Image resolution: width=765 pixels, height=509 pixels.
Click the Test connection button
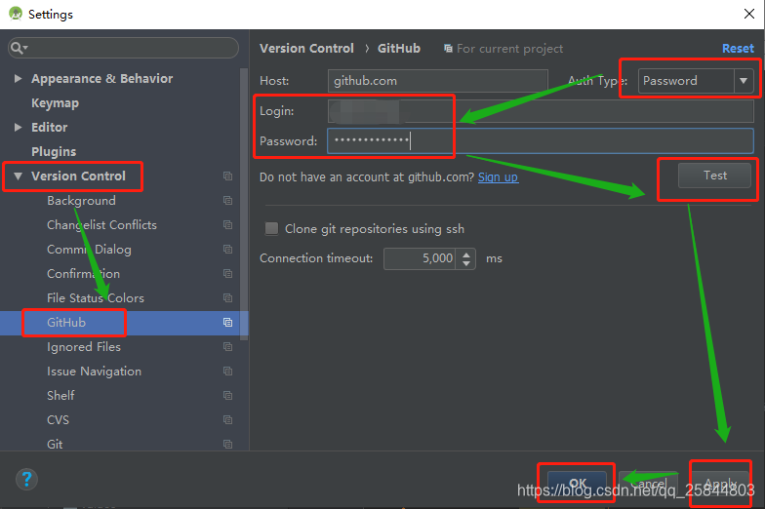click(x=714, y=176)
